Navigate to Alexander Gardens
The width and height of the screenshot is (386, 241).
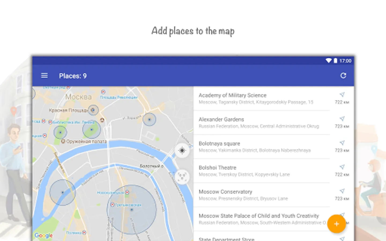(x=342, y=119)
